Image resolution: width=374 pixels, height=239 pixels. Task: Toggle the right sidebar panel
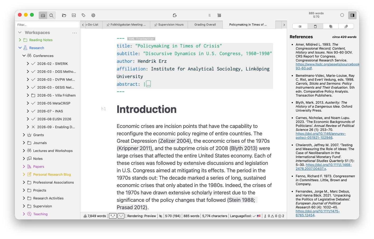coord(352,15)
